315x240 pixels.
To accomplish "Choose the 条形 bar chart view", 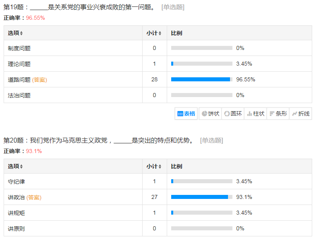I will click(278, 114).
